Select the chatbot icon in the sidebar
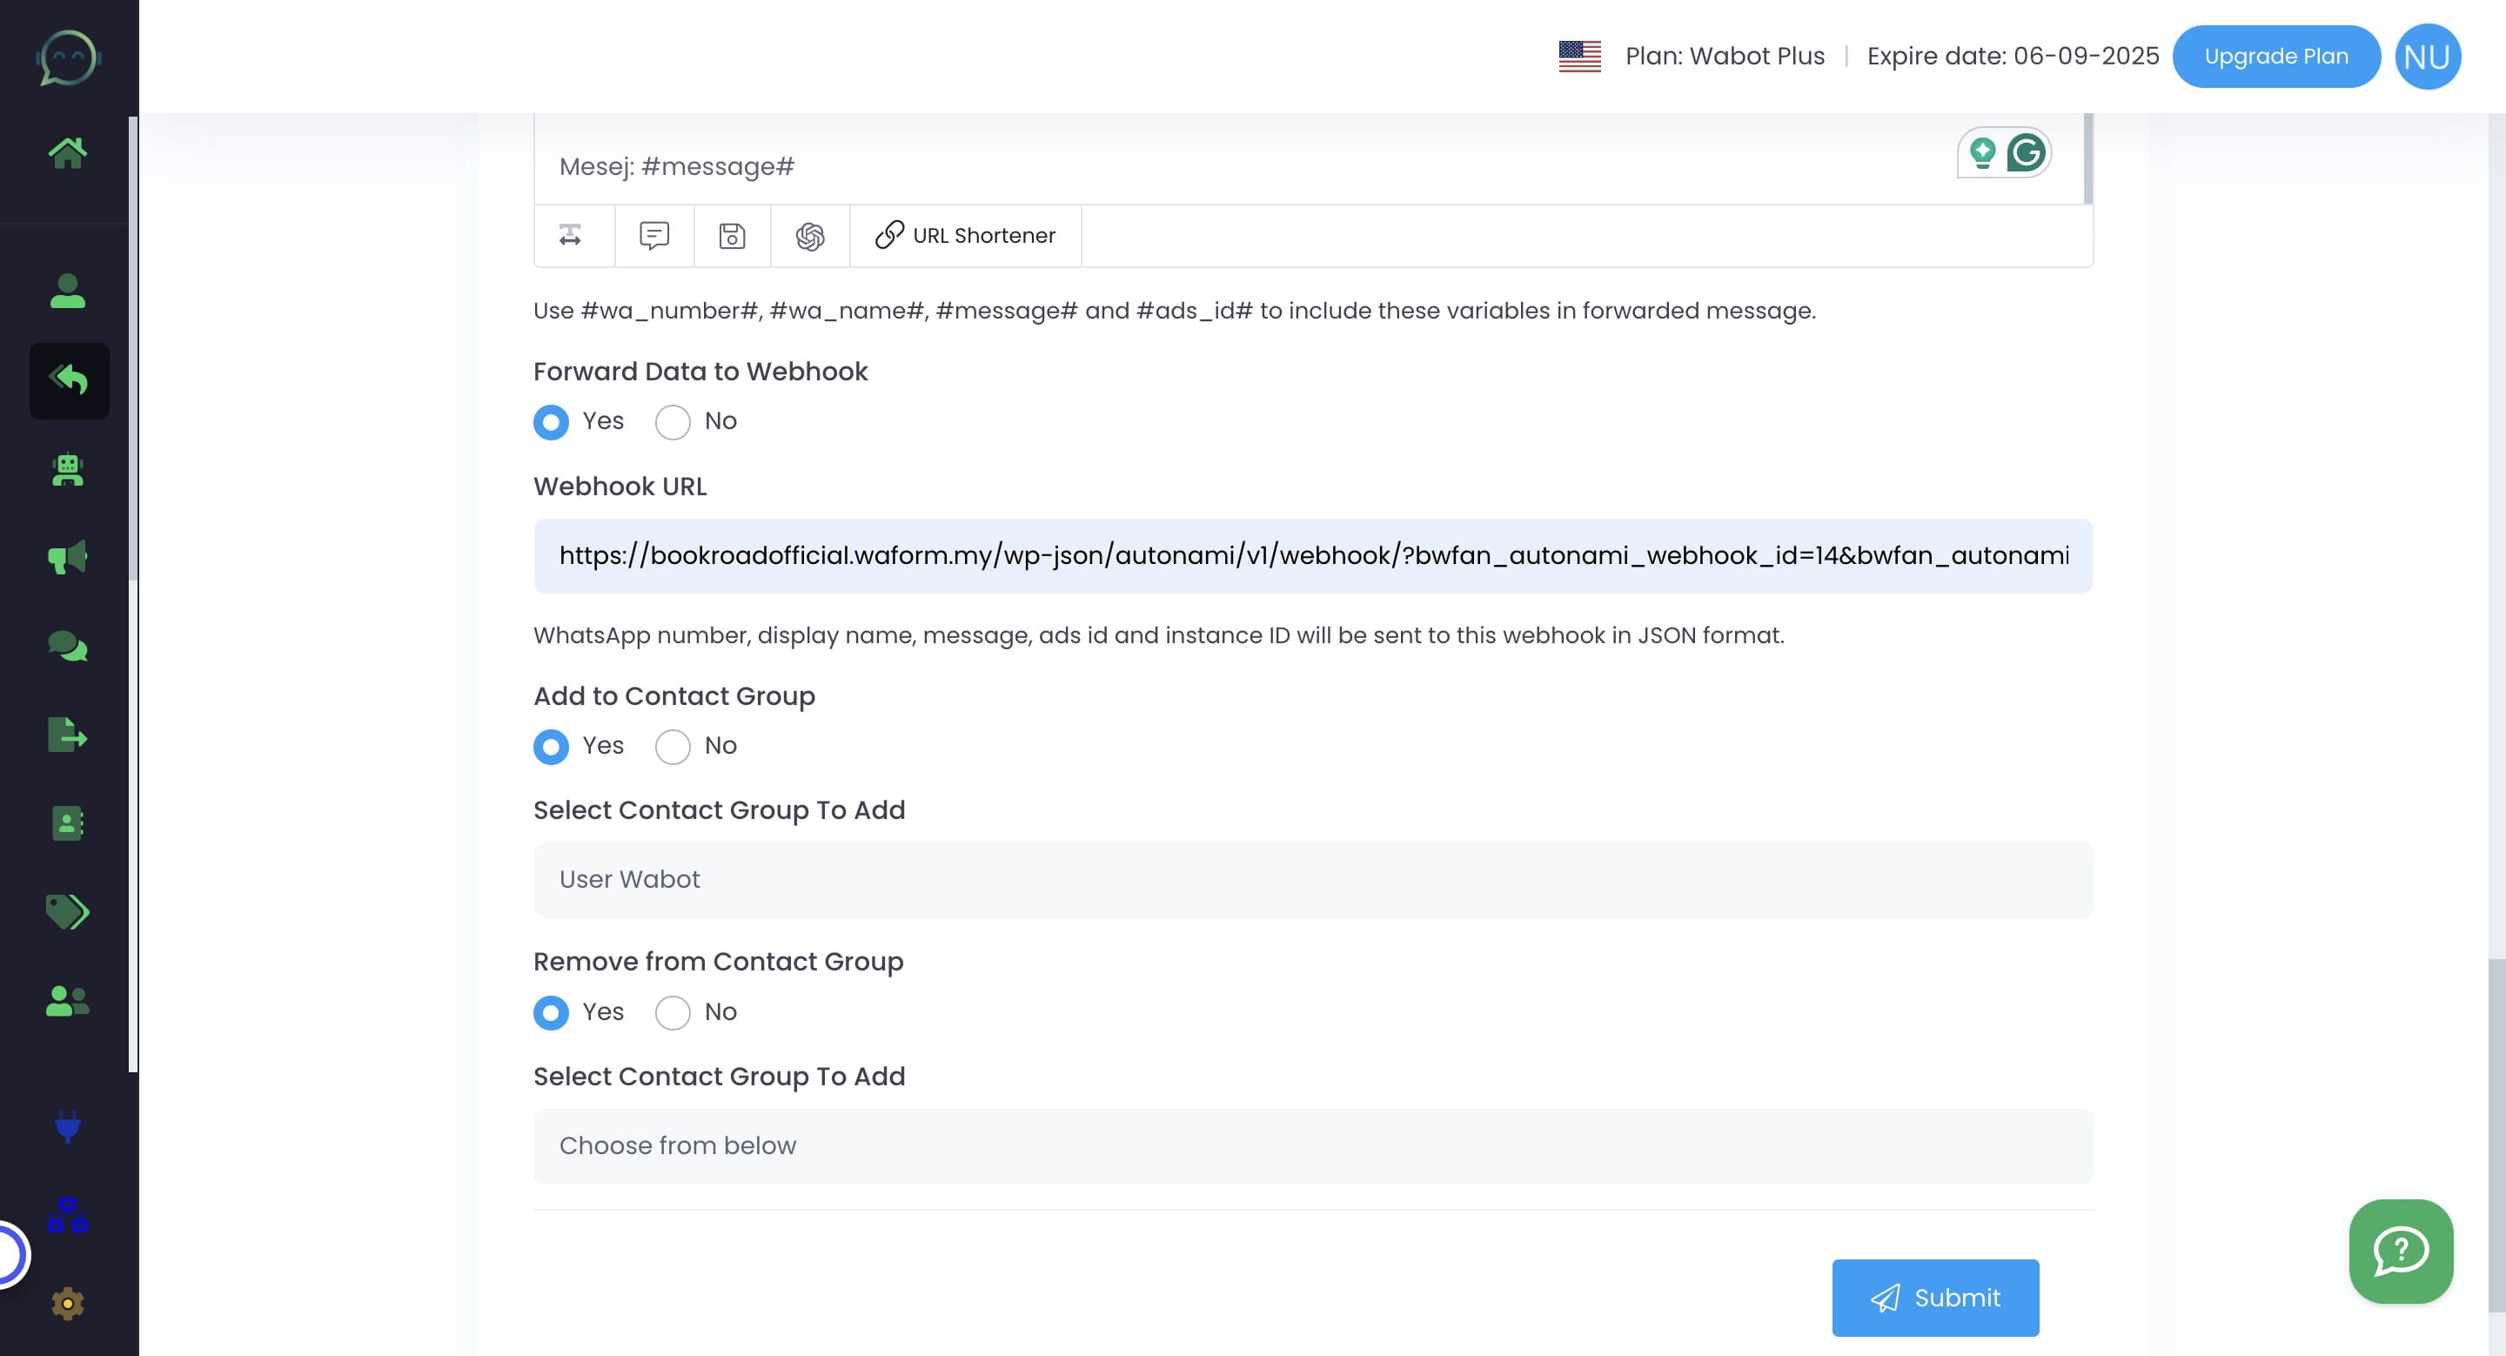 69,471
